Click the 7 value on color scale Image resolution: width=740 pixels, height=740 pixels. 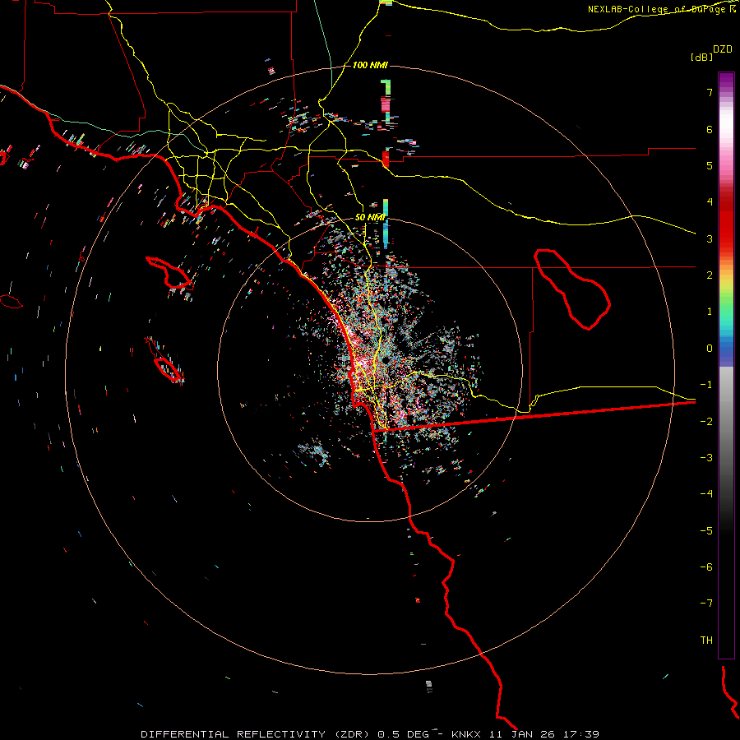(710, 92)
